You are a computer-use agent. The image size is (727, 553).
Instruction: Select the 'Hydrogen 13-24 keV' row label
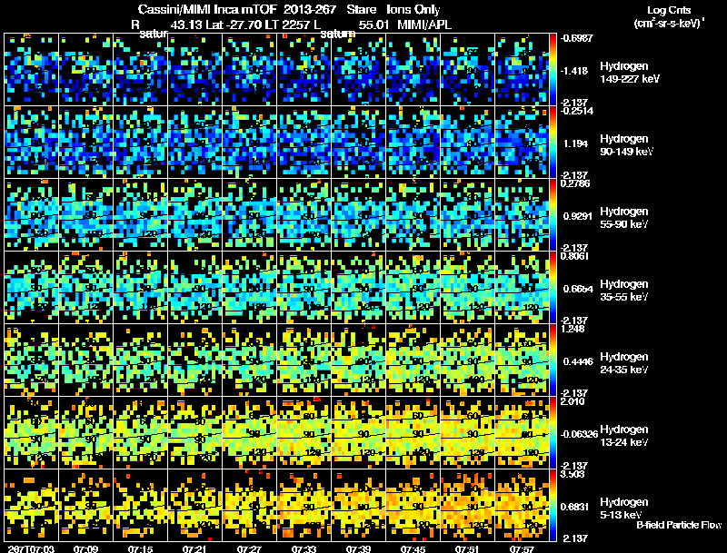coord(624,436)
